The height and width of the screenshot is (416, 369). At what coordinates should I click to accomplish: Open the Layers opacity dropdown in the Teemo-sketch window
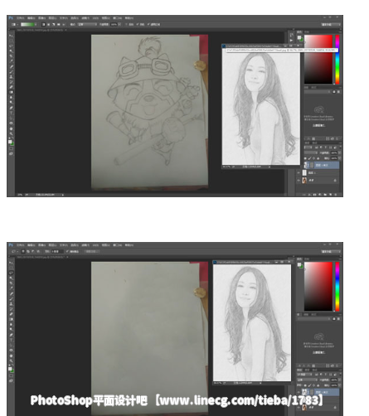tap(339, 152)
